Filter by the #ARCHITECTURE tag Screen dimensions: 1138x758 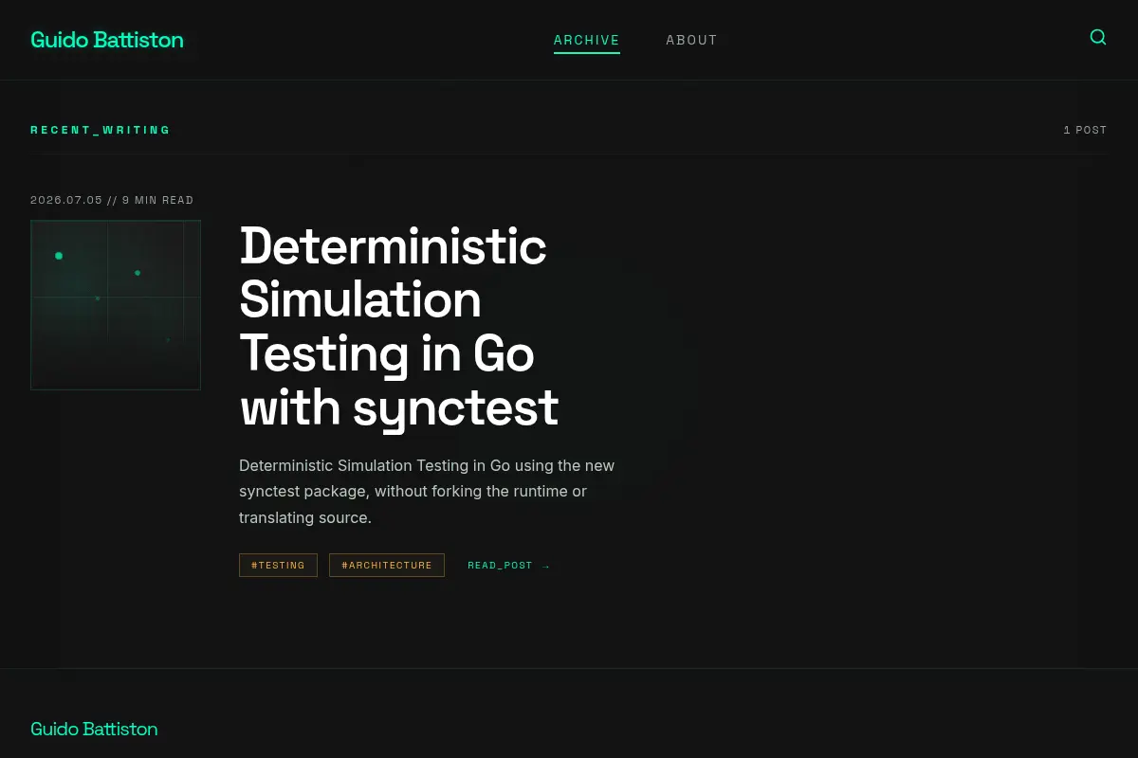pos(387,566)
